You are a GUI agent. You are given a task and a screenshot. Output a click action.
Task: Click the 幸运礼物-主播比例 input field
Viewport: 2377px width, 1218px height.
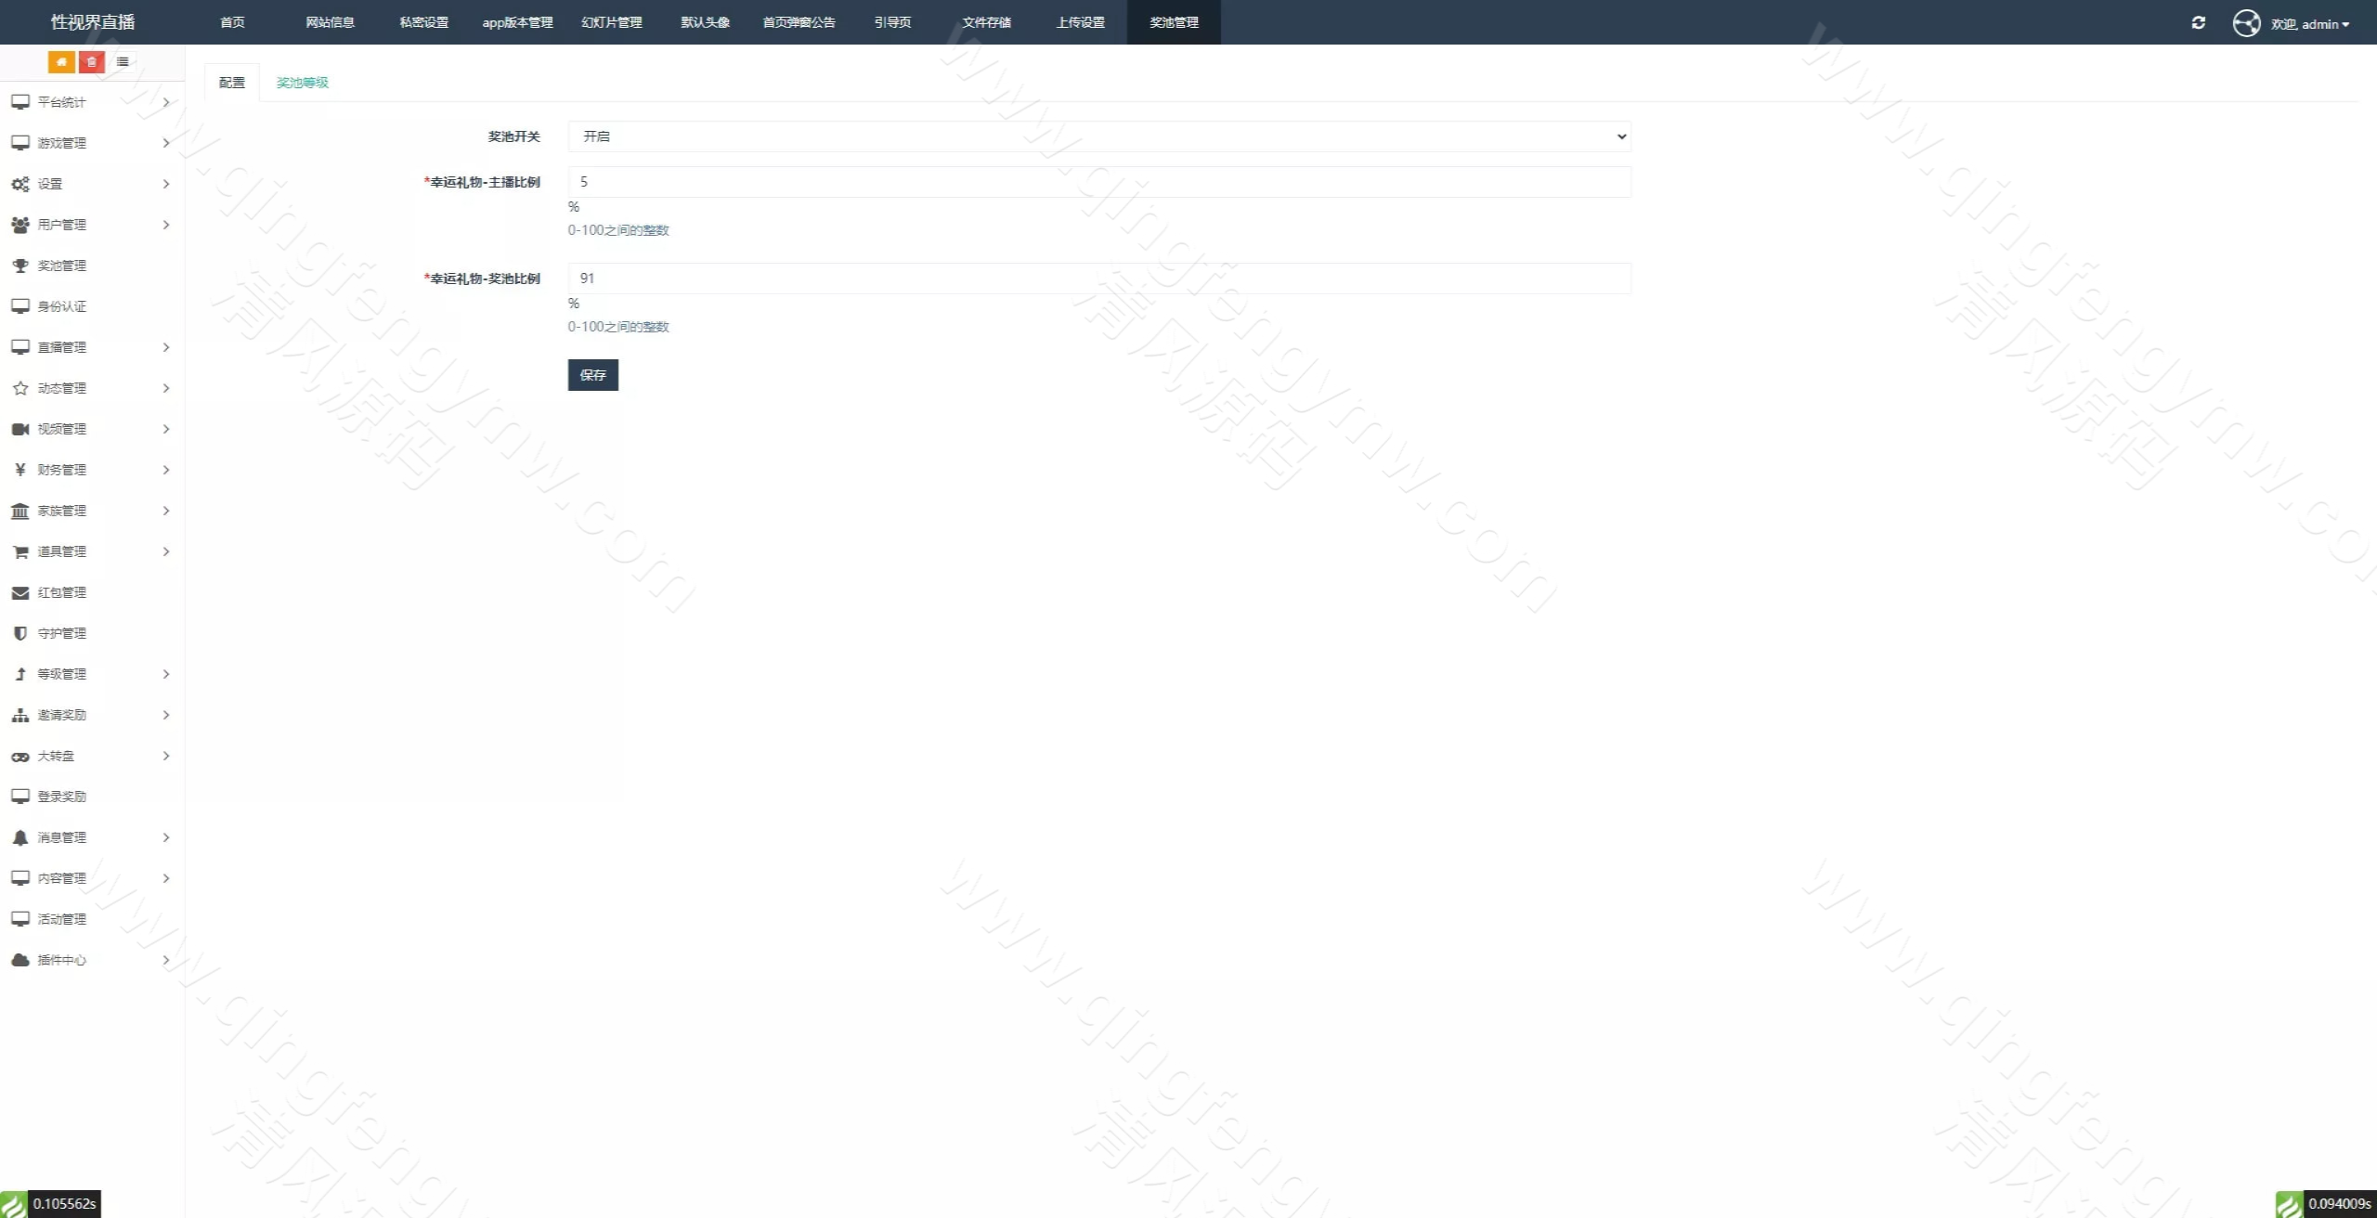(x=1099, y=182)
